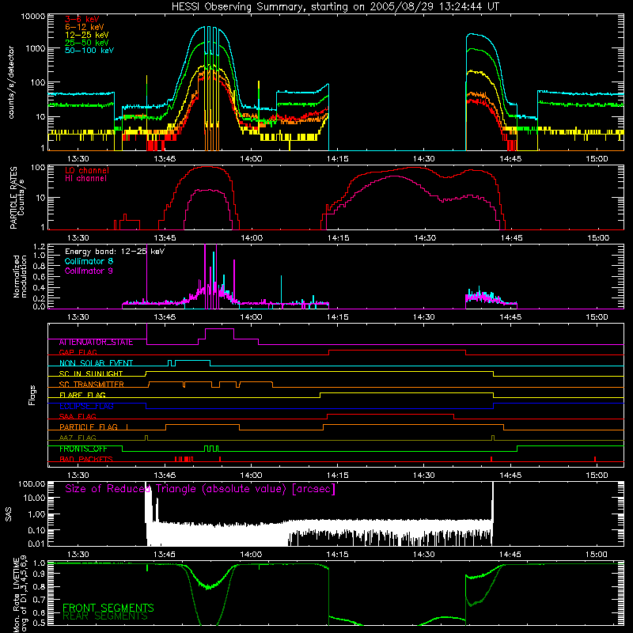Click 14:15 time tick below particle rates panel
Image resolution: width=633 pixels, height=633 pixels.
338,238
